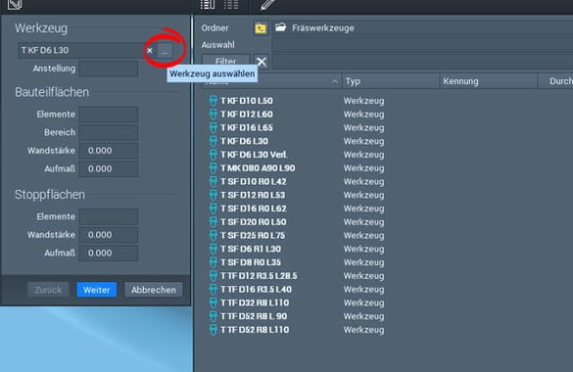Select tool T KF D6 L30 in list
This screenshot has width=573, height=372.
click(244, 141)
